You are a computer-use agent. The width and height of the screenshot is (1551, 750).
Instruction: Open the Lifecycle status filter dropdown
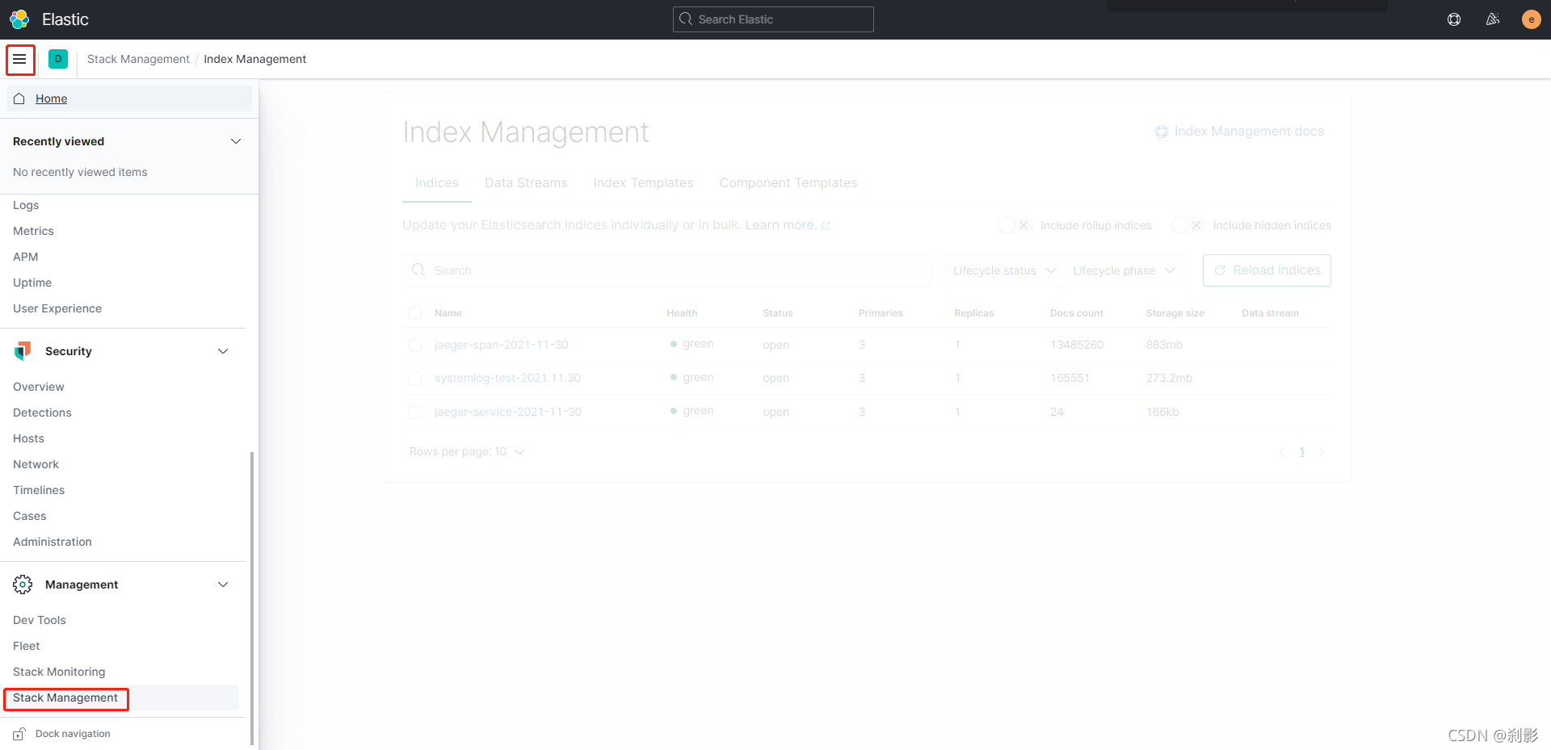pos(1004,270)
